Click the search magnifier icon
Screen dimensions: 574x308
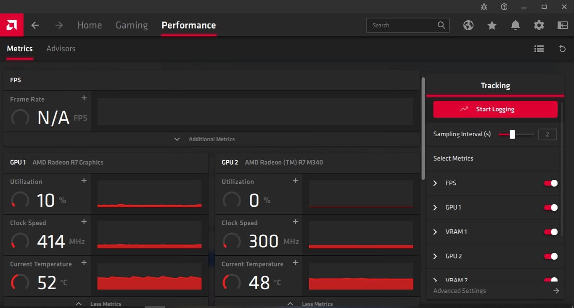tap(441, 25)
